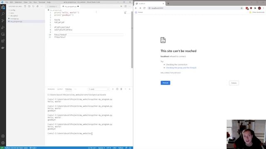Click the blue Reload button

pyautogui.click(x=165, y=83)
